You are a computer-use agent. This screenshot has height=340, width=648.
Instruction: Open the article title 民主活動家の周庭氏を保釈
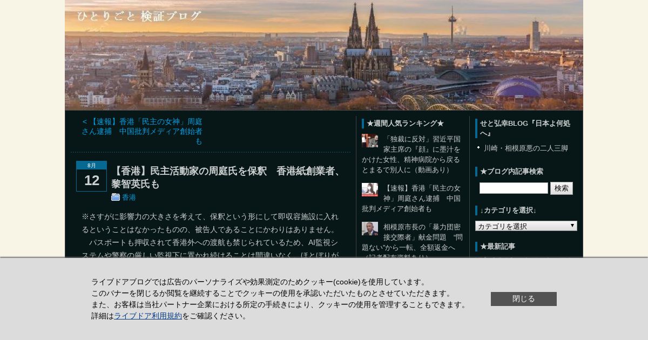point(227,177)
